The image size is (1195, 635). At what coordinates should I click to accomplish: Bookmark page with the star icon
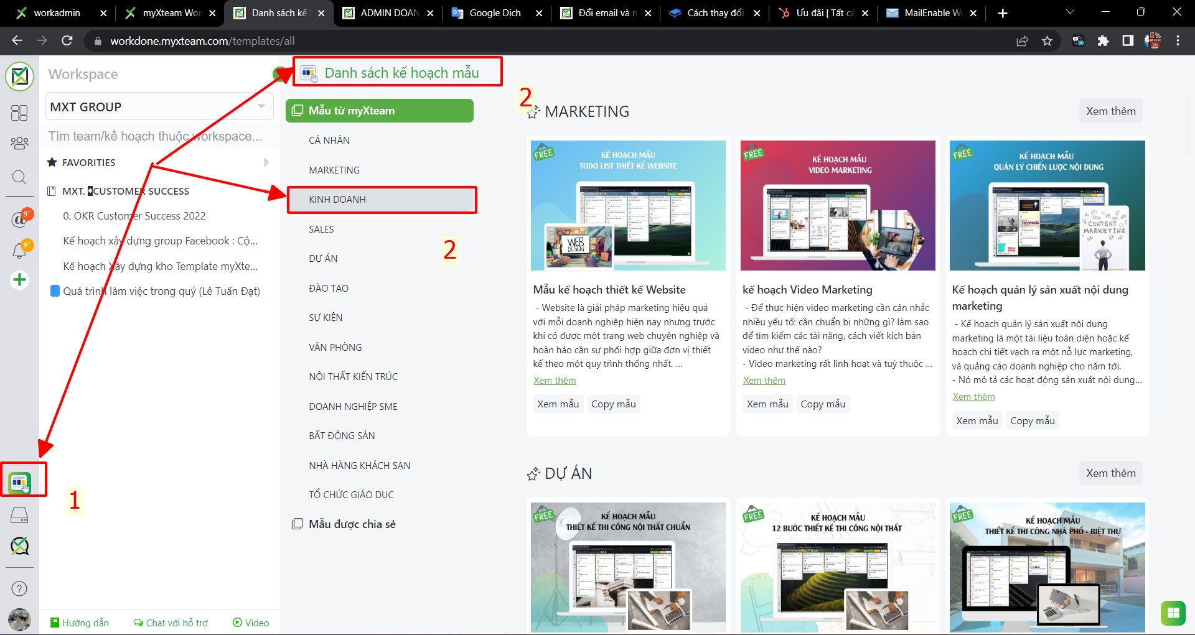1047,41
